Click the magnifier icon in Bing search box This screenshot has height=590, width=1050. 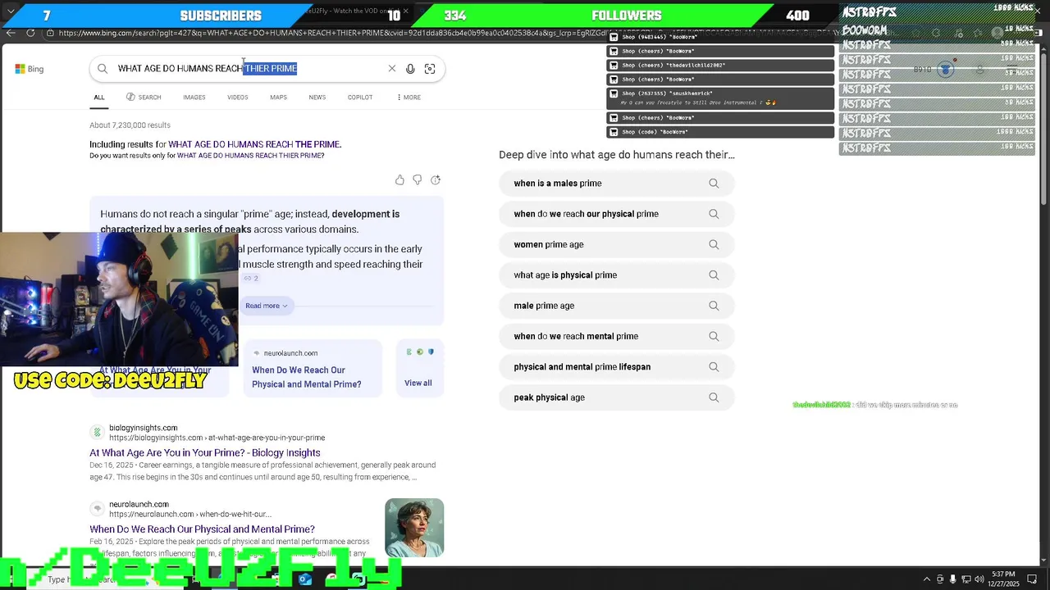click(103, 69)
